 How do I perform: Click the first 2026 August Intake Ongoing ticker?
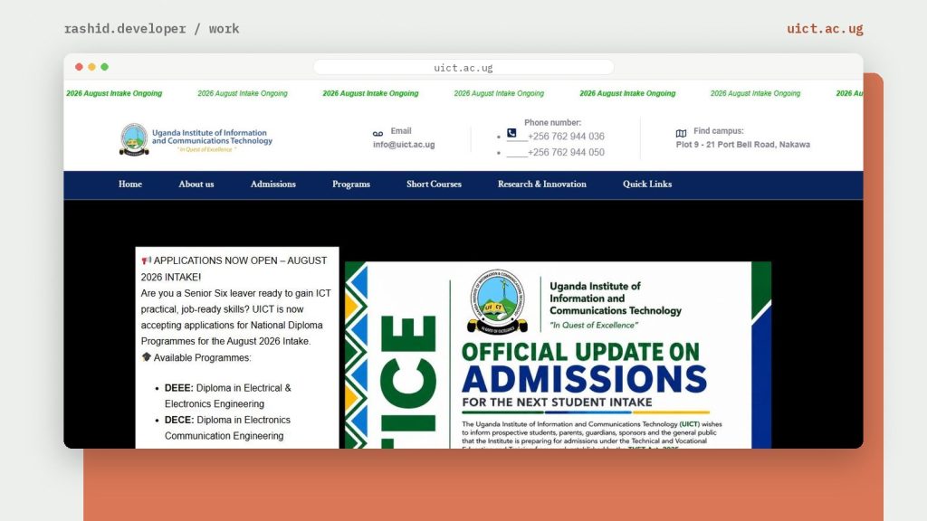tap(114, 93)
